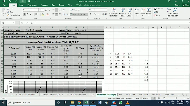190x106 pixels.
Task: Toggle bold formatting
Action: click(24, 14)
